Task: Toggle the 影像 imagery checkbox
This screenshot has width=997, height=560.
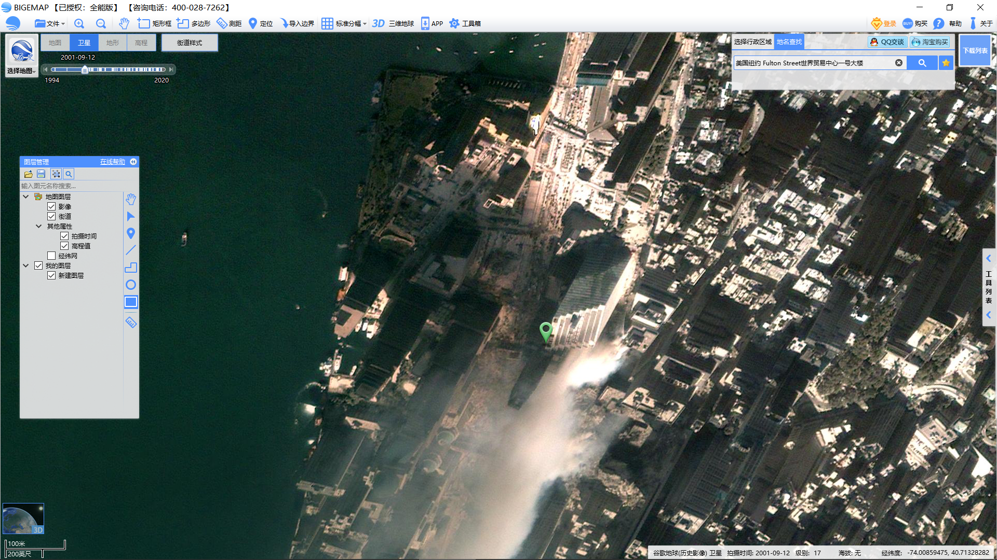Action: pyautogui.click(x=51, y=206)
